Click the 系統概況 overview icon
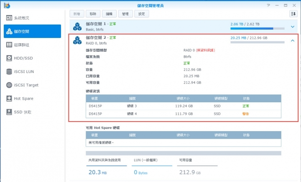Screen dimensions: 301x182 [9, 18]
